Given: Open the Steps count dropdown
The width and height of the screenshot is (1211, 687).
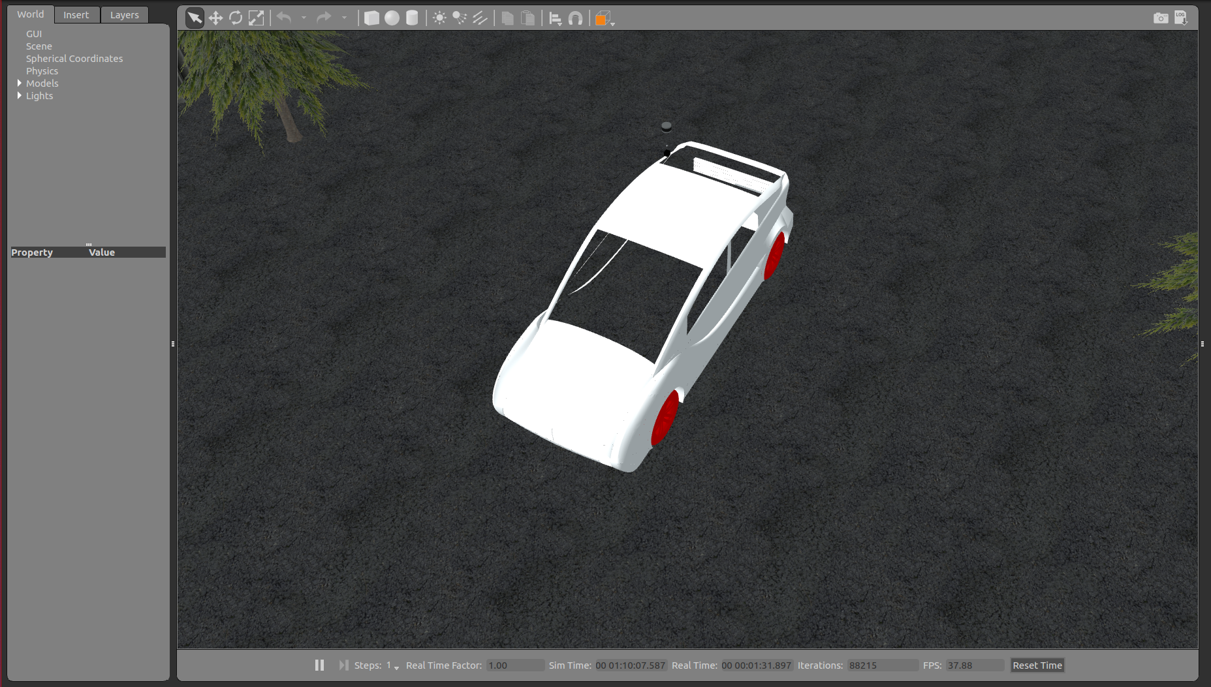Looking at the screenshot, I should click(392, 665).
